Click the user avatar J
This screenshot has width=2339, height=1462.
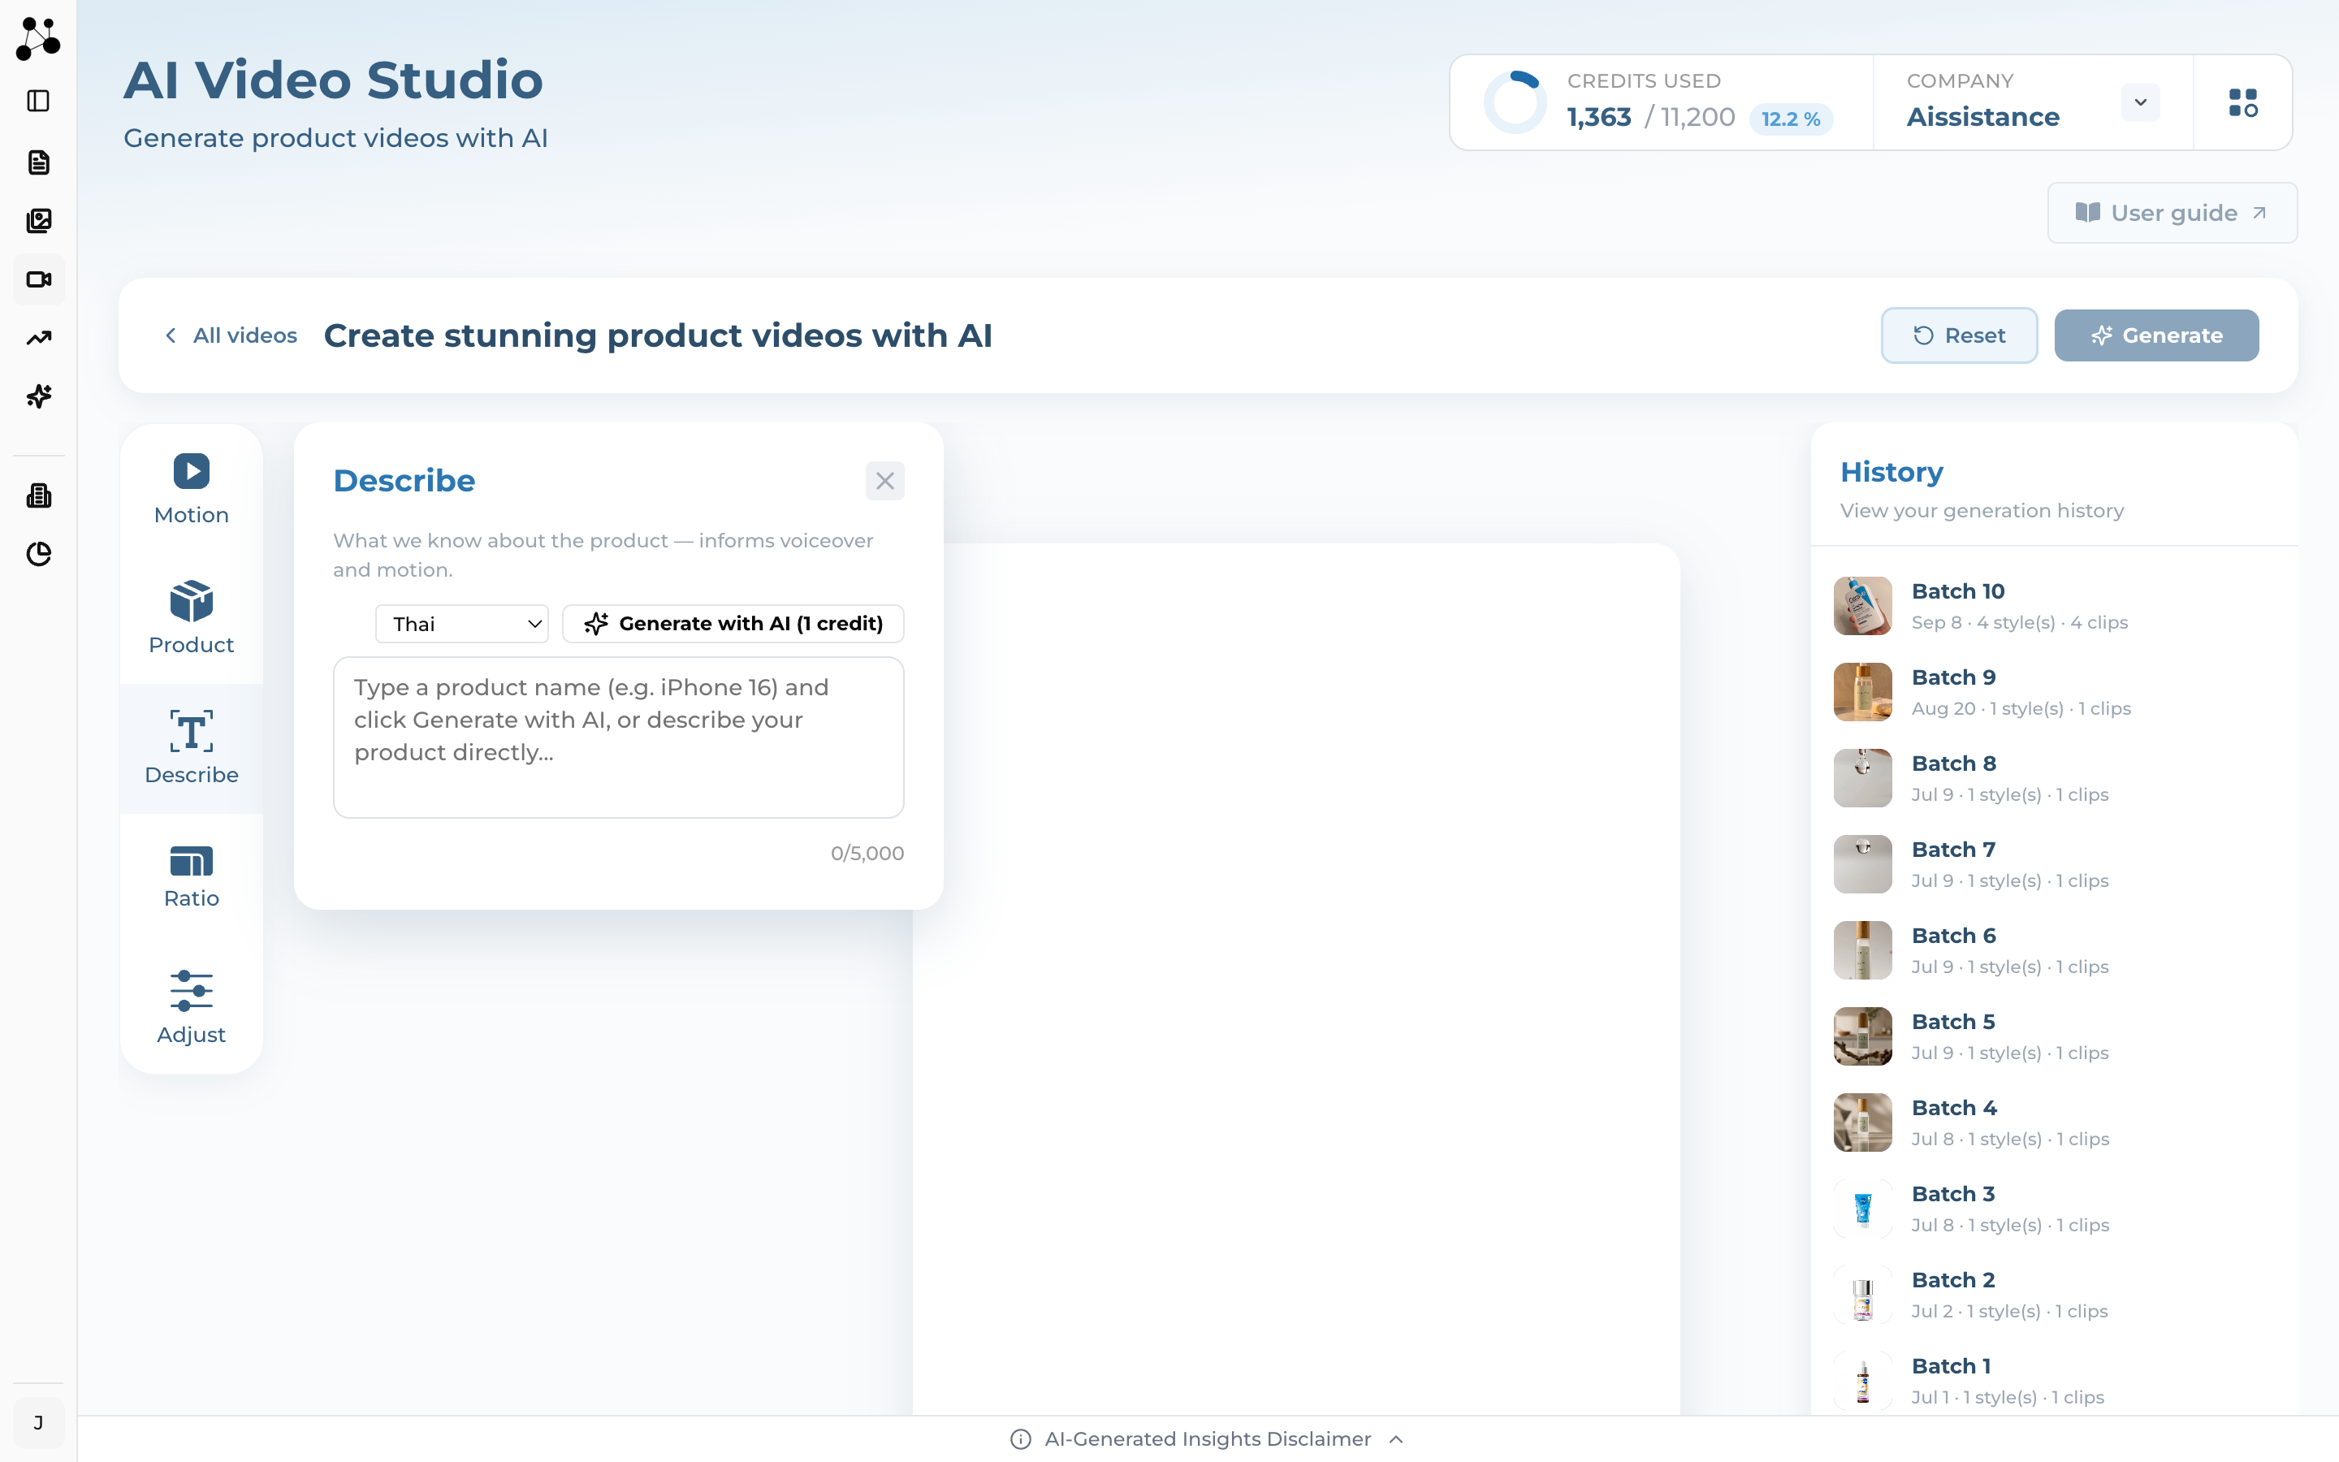coord(39,1422)
